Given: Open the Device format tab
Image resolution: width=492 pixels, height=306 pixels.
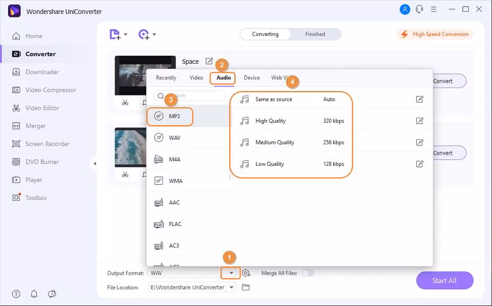Looking at the screenshot, I should (x=252, y=78).
